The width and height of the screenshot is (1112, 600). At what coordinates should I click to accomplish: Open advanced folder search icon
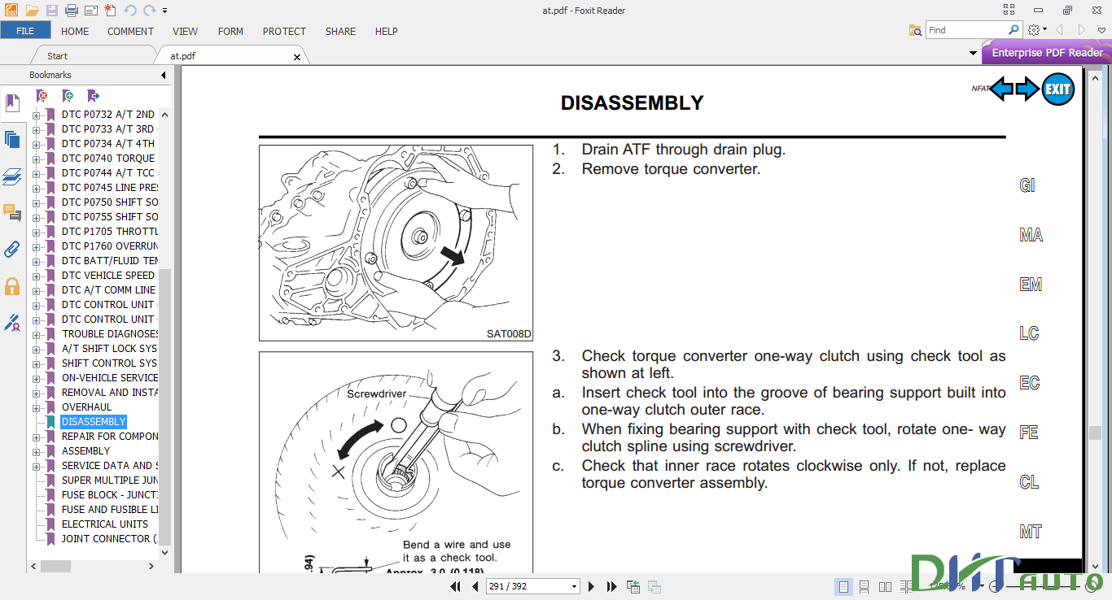(916, 30)
